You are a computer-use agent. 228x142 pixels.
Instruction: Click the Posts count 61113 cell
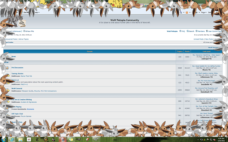pyautogui.click(x=187, y=68)
